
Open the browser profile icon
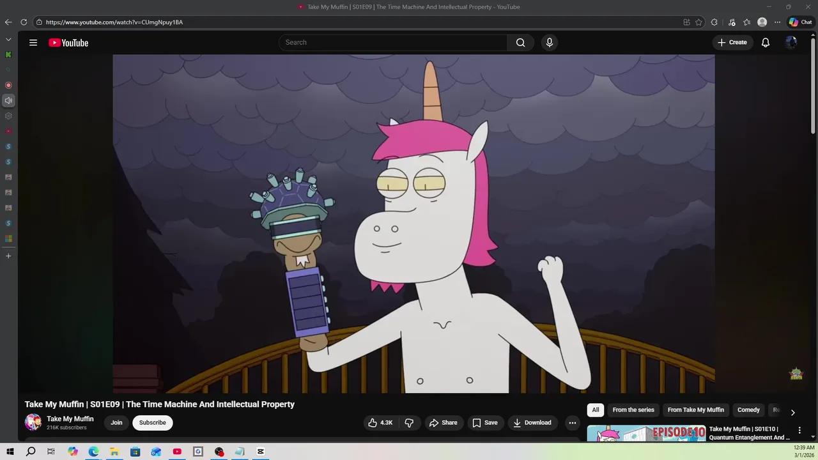762,22
